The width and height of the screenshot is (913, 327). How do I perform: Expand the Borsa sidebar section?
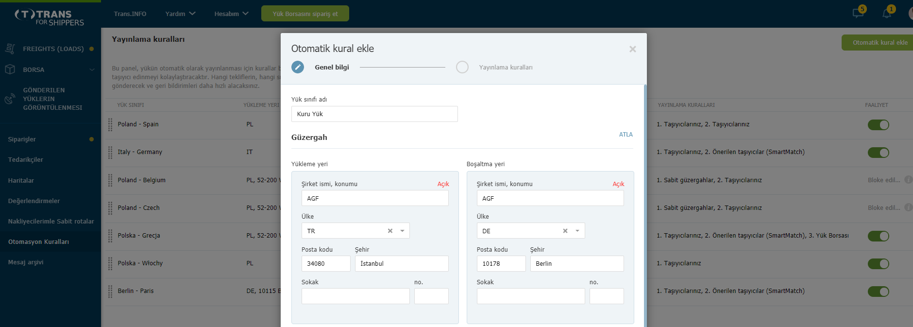pos(92,70)
